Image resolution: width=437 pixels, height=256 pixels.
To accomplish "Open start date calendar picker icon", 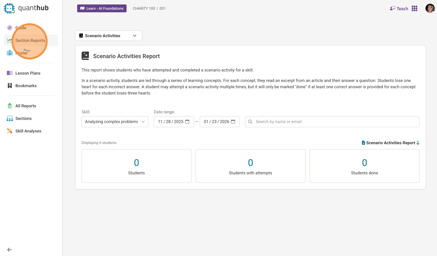I will pyautogui.click(x=187, y=121).
